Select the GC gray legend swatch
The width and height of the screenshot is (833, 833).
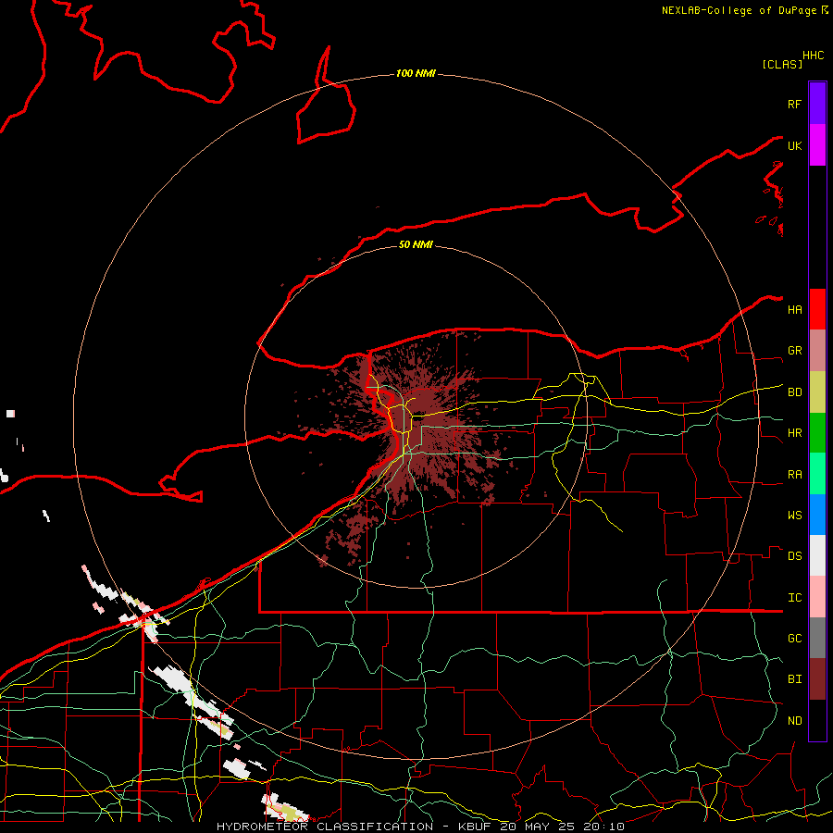tap(817, 638)
